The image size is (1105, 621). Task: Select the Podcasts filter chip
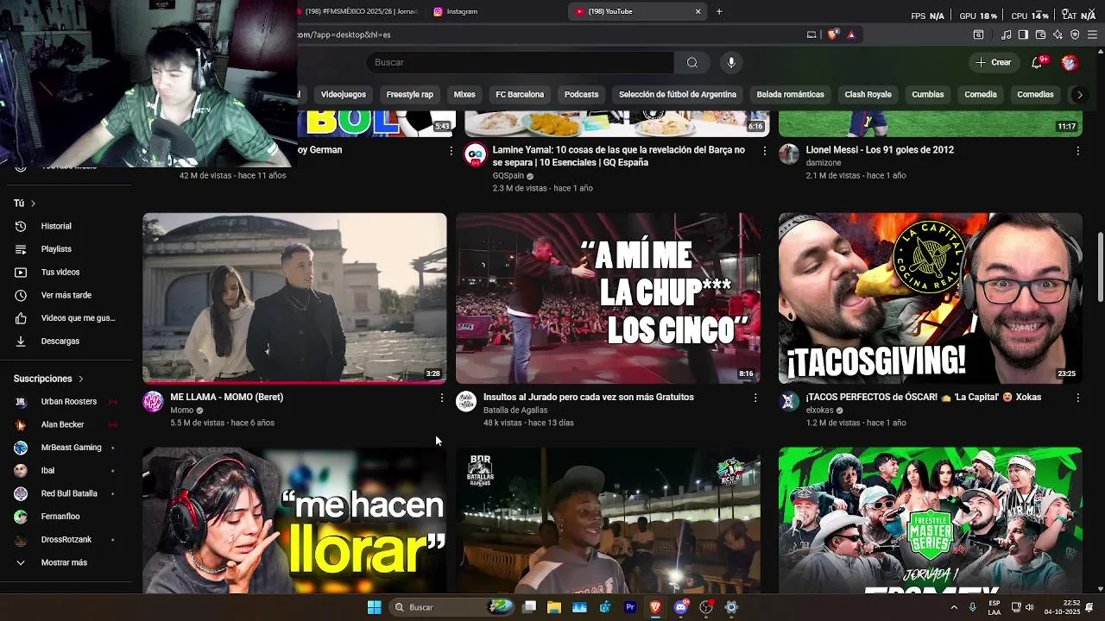pos(581,94)
